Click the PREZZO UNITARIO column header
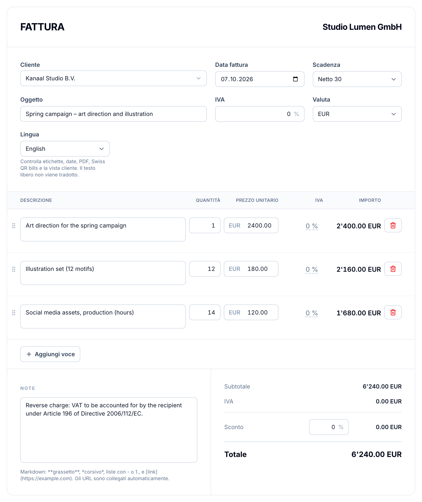The width and height of the screenshot is (422, 502). tap(257, 200)
